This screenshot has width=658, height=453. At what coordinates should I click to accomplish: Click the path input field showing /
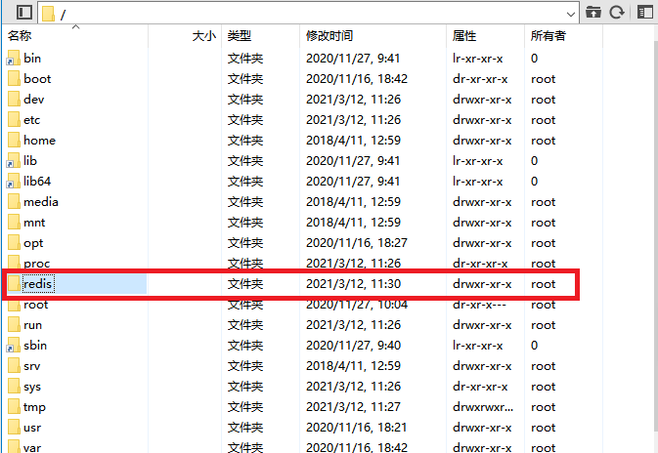pyautogui.click(x=308, y=14)
